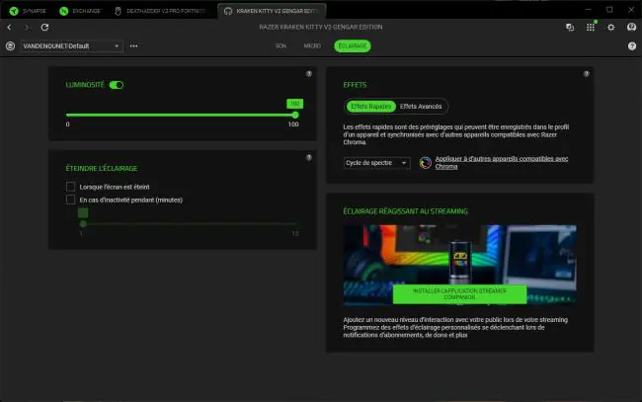
Task: Open the user account avatar icon
Action: 631,27
